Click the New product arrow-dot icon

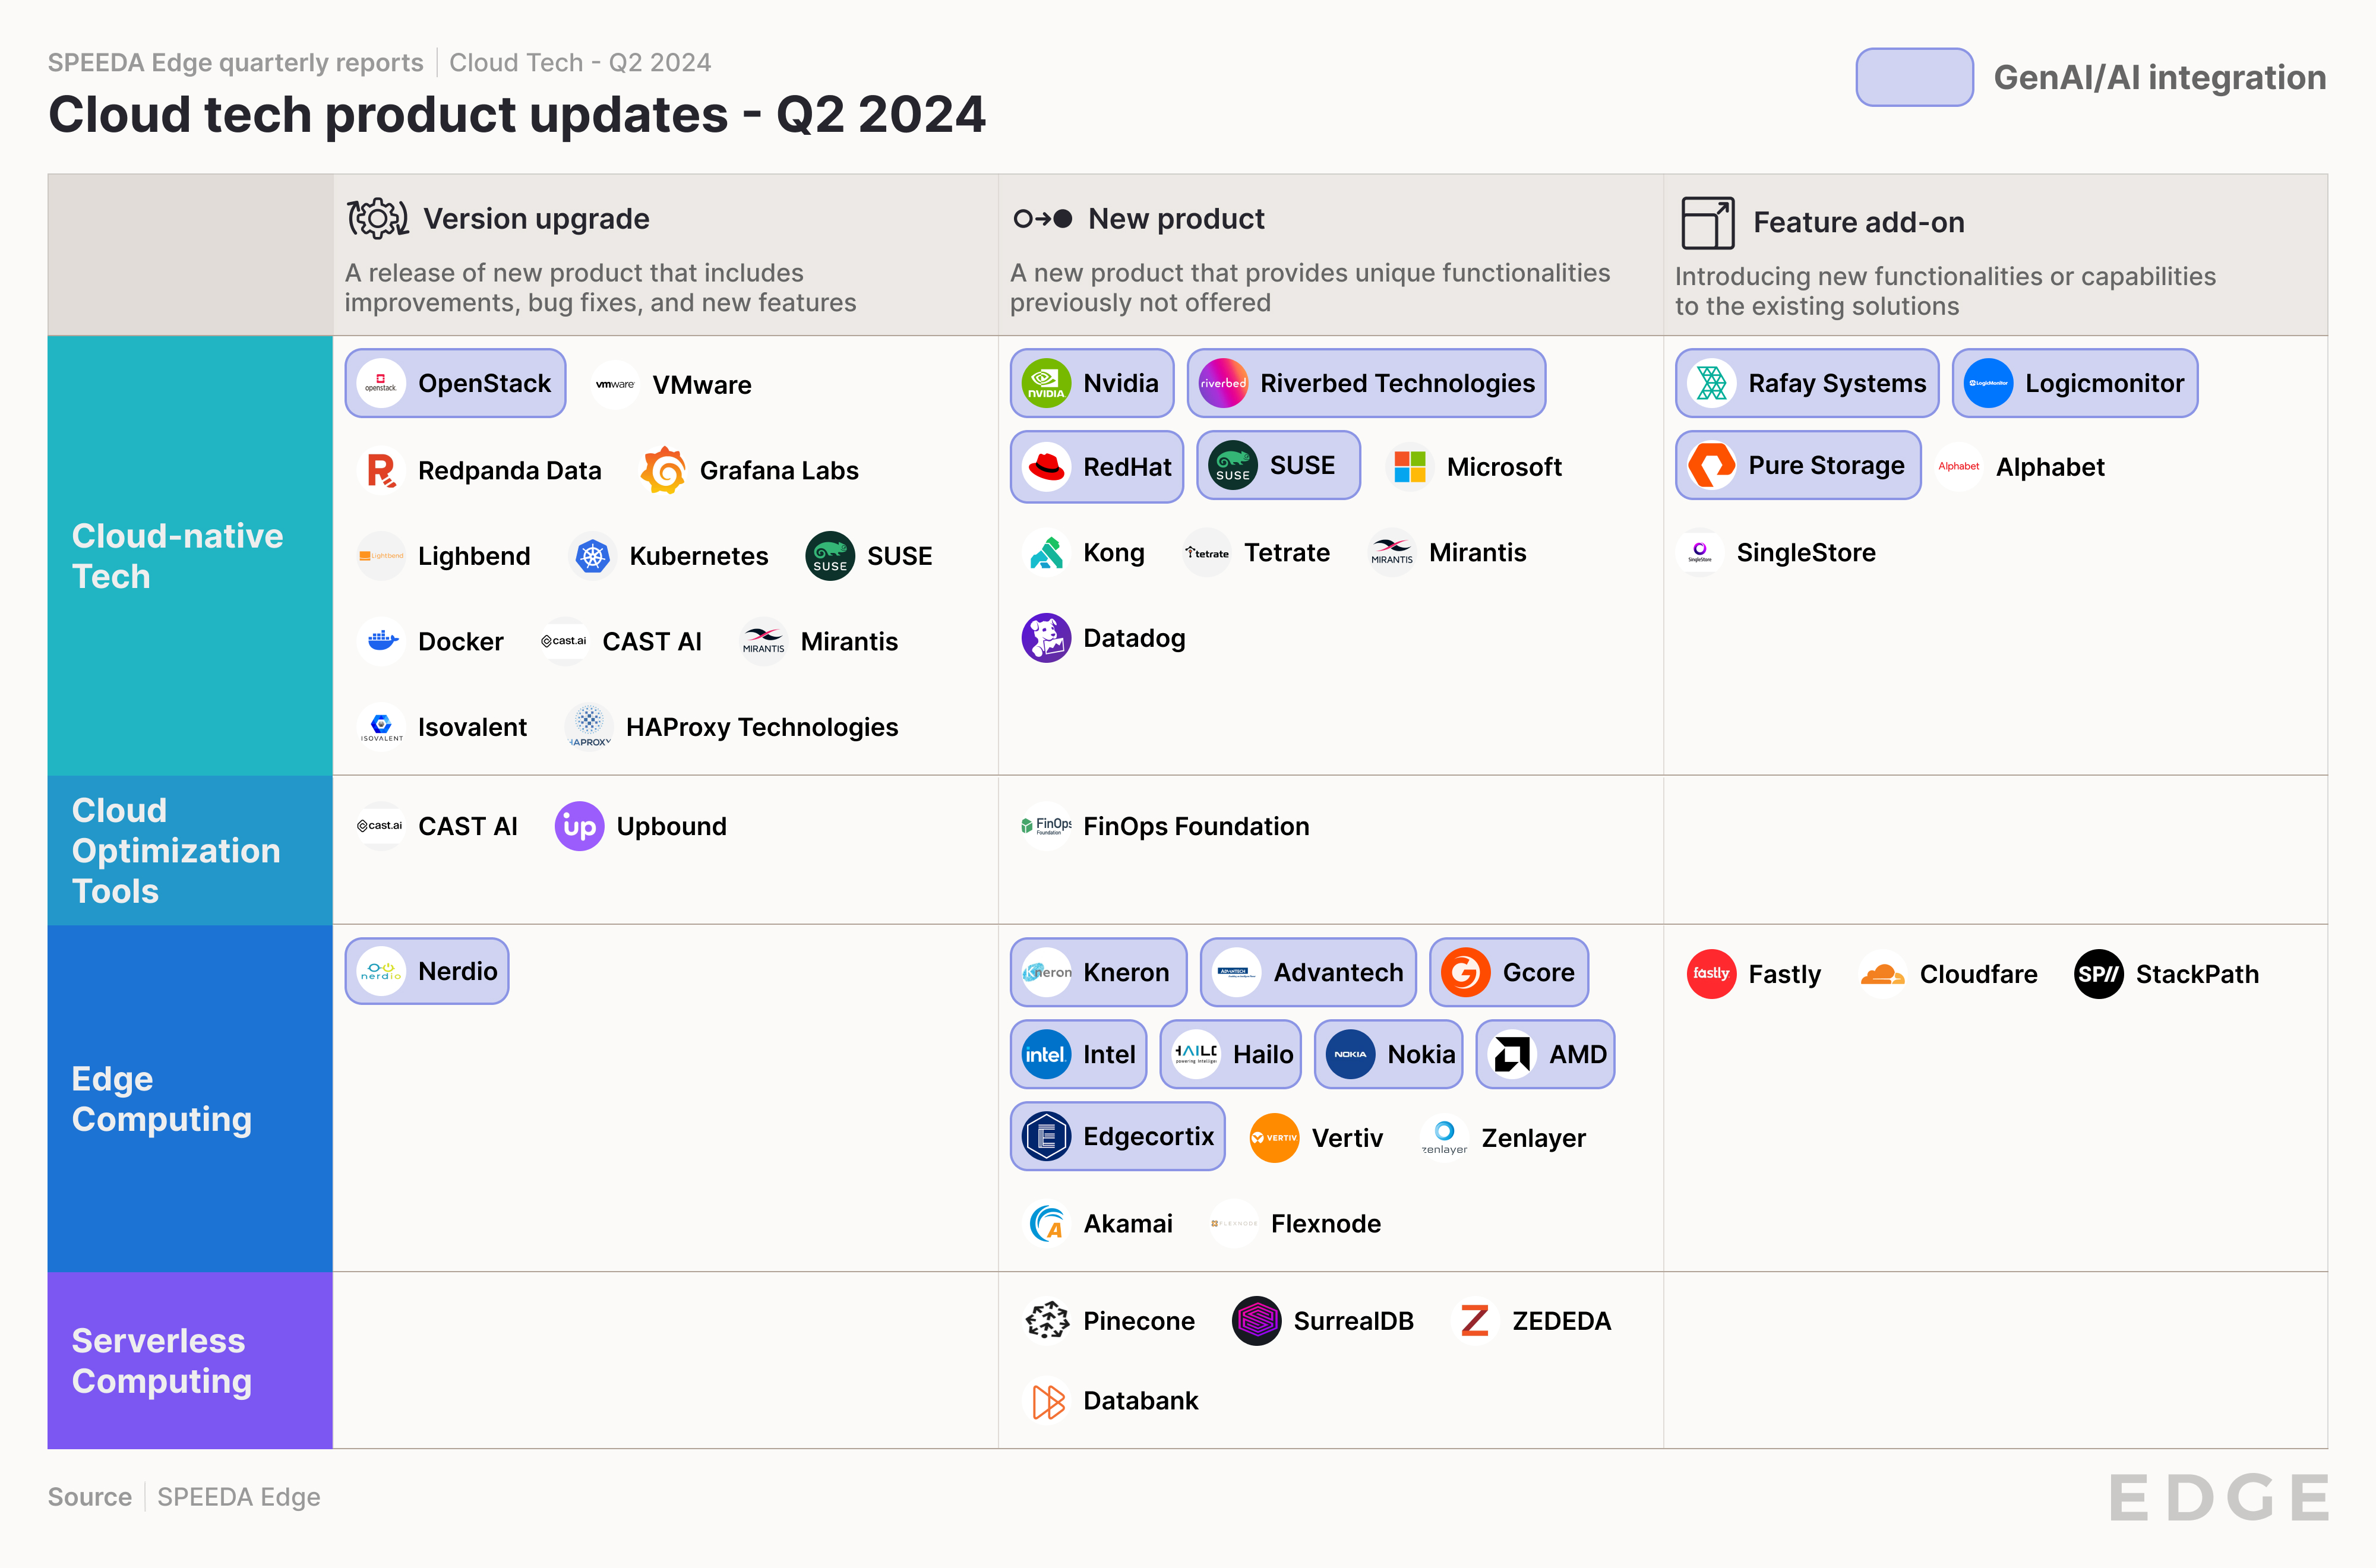1043,218
